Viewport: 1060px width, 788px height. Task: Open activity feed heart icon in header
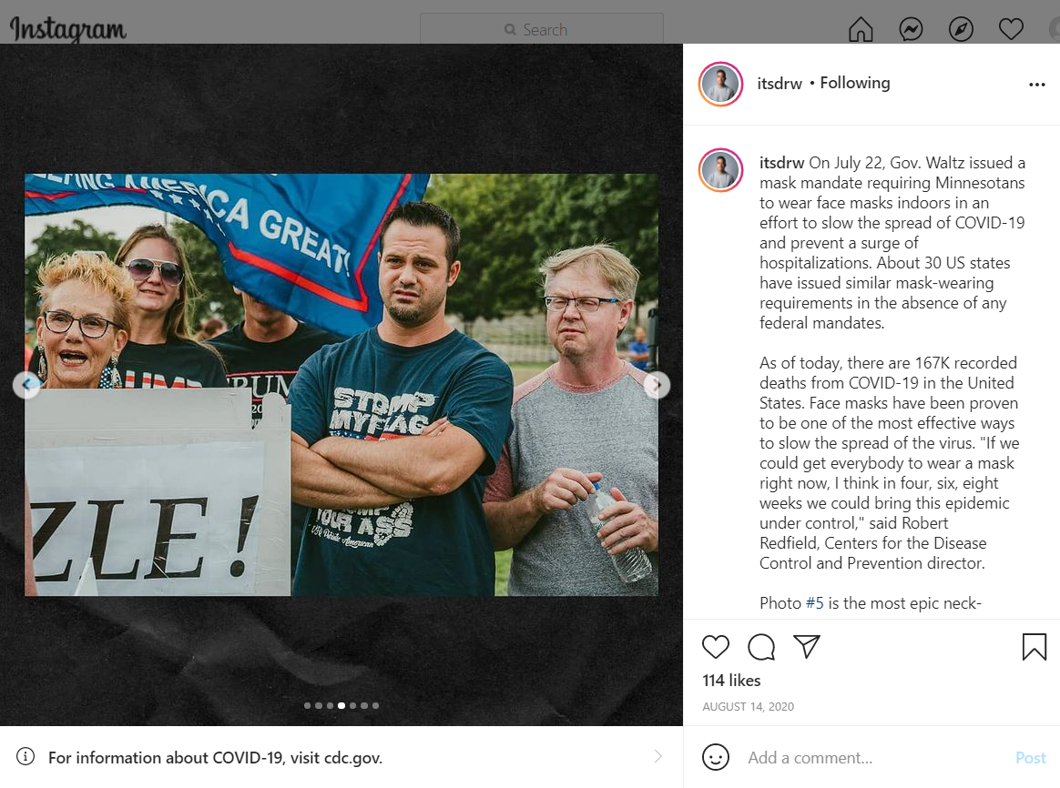coord(1011,29)
